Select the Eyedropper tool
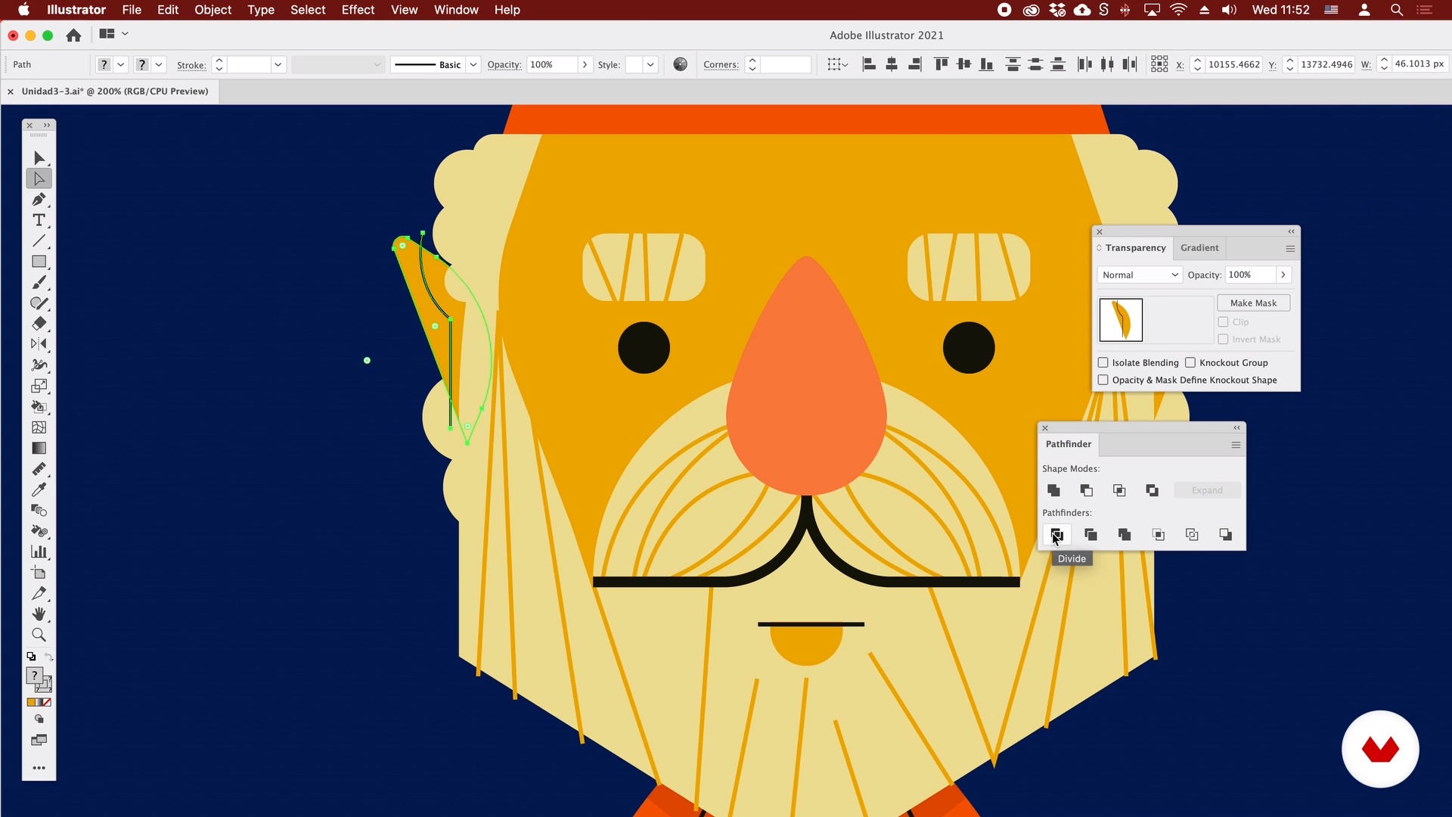Image resolution: width=1452 pixels, height=817 pixels. click(x=39, y=489)
